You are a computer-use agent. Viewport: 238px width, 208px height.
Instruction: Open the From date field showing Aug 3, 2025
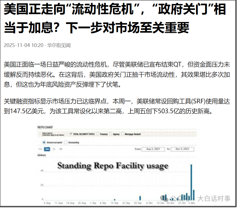pos(153,149)
